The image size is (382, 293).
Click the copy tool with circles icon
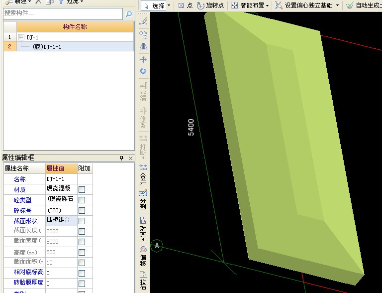pyautogui.click(x=143, y=35)
